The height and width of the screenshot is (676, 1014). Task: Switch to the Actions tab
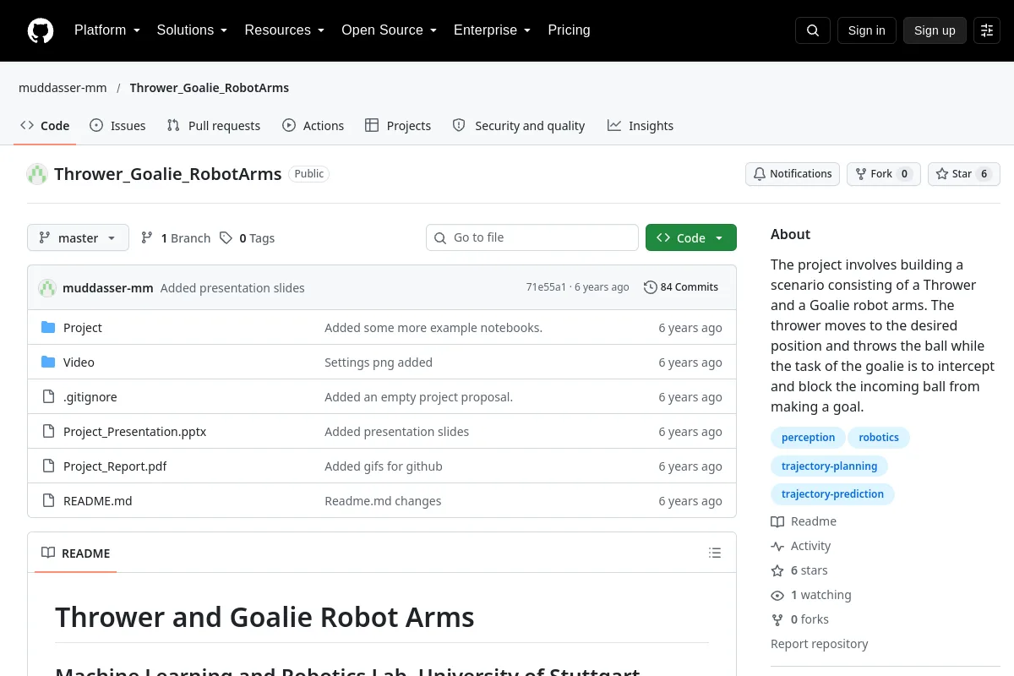(x=313, y=126)
